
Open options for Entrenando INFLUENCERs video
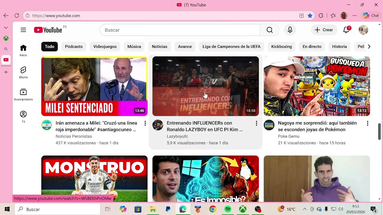[x=256, y=123]
